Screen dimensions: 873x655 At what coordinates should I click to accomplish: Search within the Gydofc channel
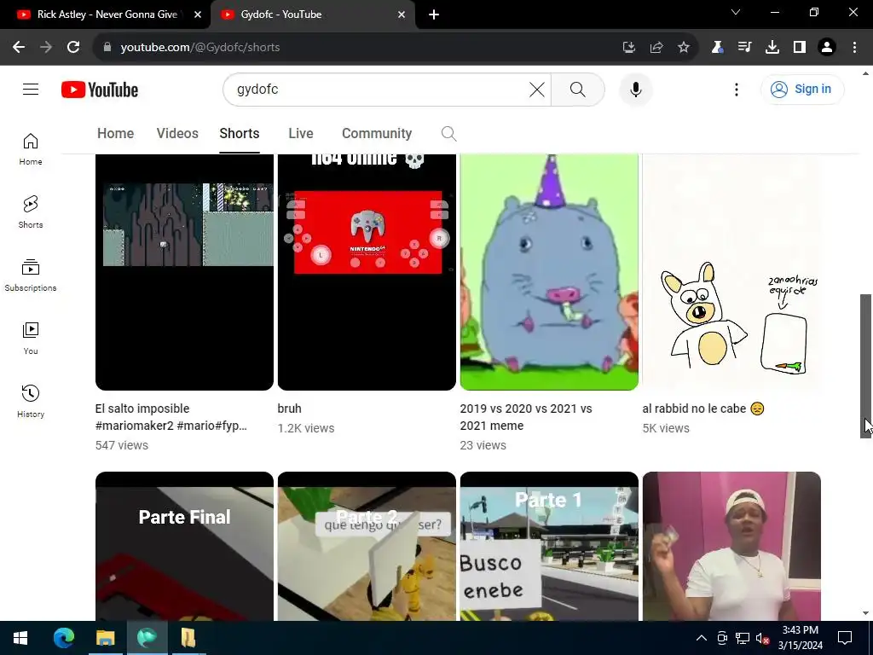(448, 134)
